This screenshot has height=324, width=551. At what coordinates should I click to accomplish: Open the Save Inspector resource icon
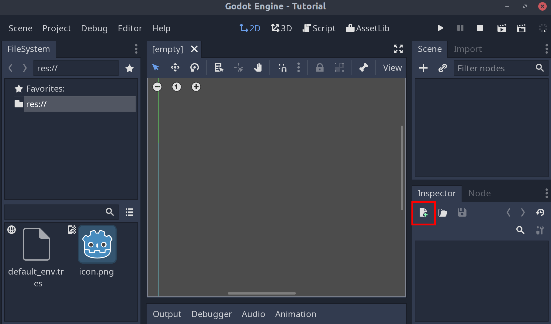tap(462, 213)
